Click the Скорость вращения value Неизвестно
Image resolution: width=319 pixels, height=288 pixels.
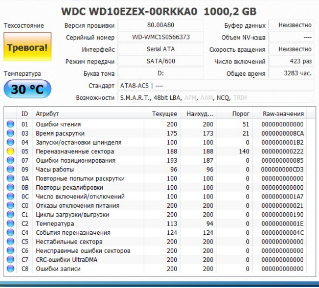point(291,49)
